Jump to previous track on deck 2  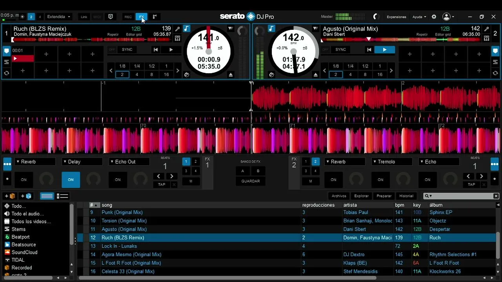[369, 50]
